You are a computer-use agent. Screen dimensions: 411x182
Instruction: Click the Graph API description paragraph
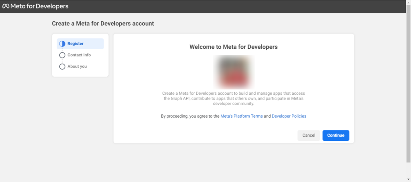[x=234, y=98]
